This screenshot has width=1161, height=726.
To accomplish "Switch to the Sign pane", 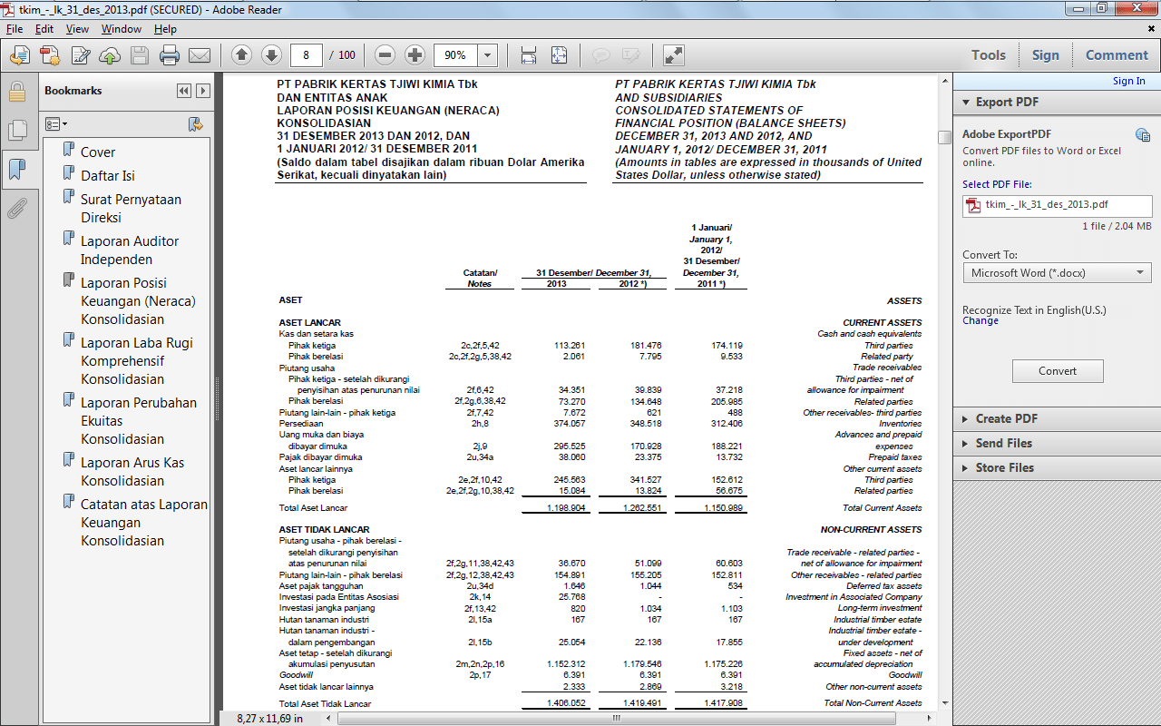I will point(1045,55).
